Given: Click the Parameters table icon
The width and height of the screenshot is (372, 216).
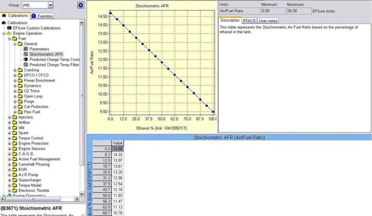Looking at the screenshot, I should click(x=26, y=49).
